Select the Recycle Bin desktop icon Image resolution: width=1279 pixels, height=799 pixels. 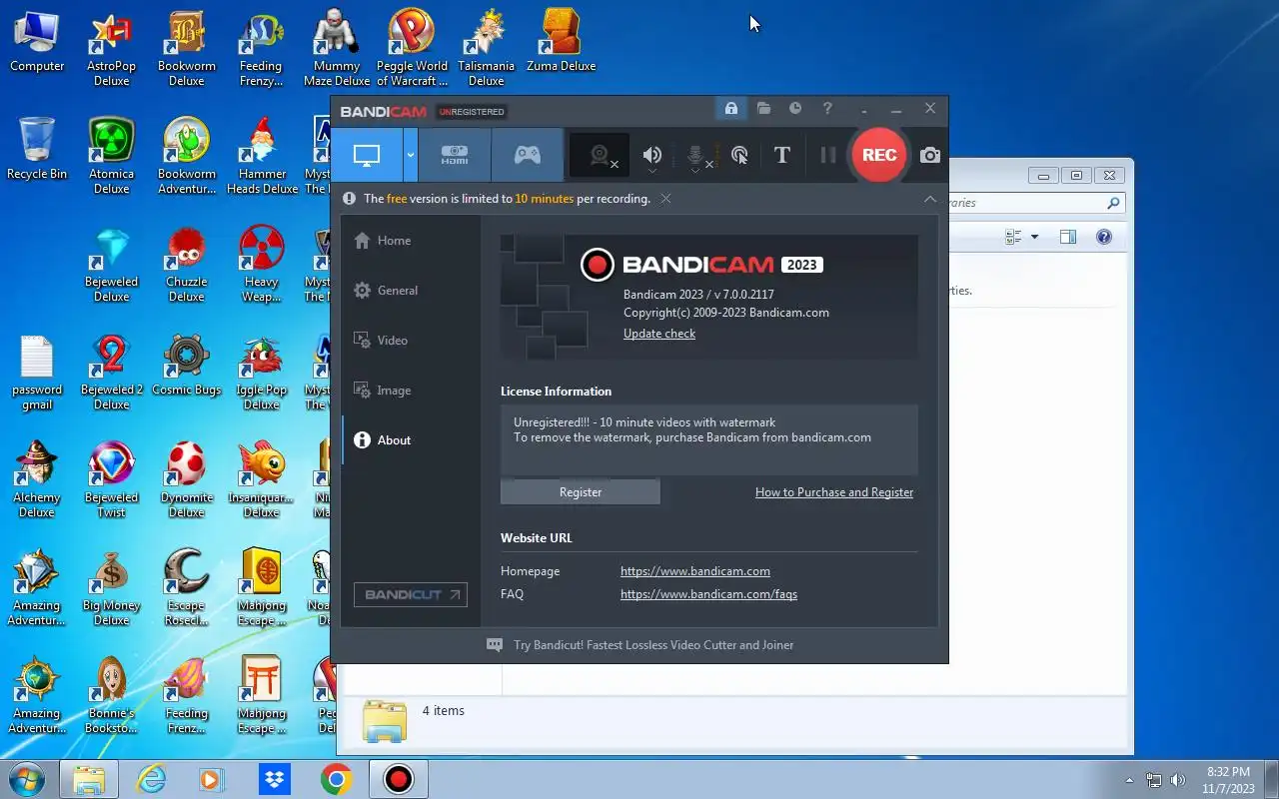coord(37,149)
